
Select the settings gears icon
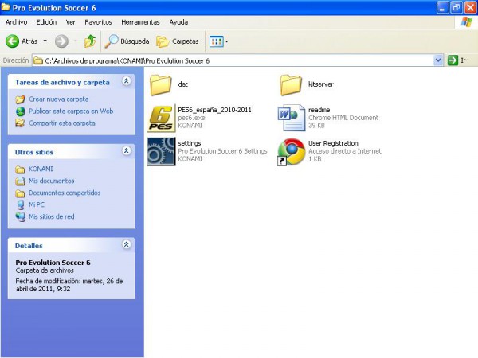point(161,151)
